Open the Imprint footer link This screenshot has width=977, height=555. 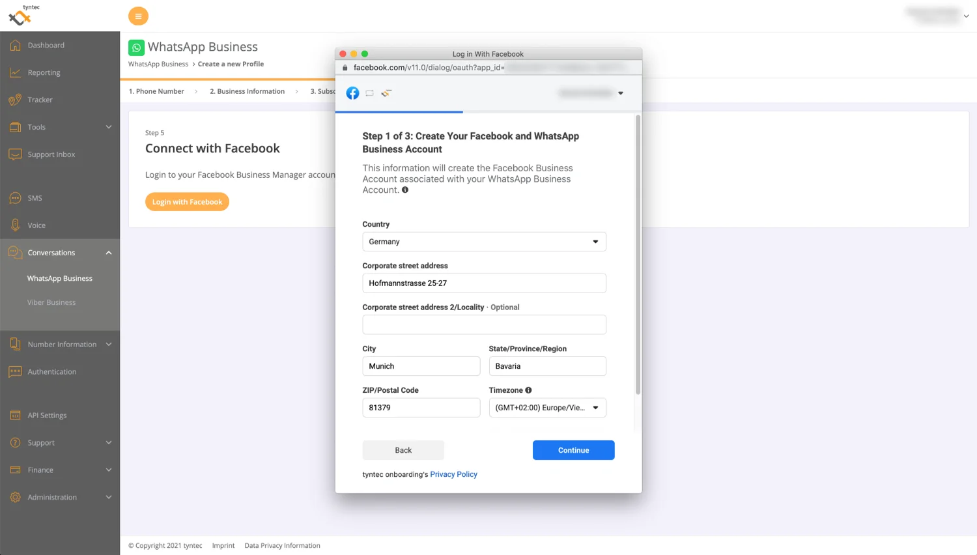click(223, 546)
